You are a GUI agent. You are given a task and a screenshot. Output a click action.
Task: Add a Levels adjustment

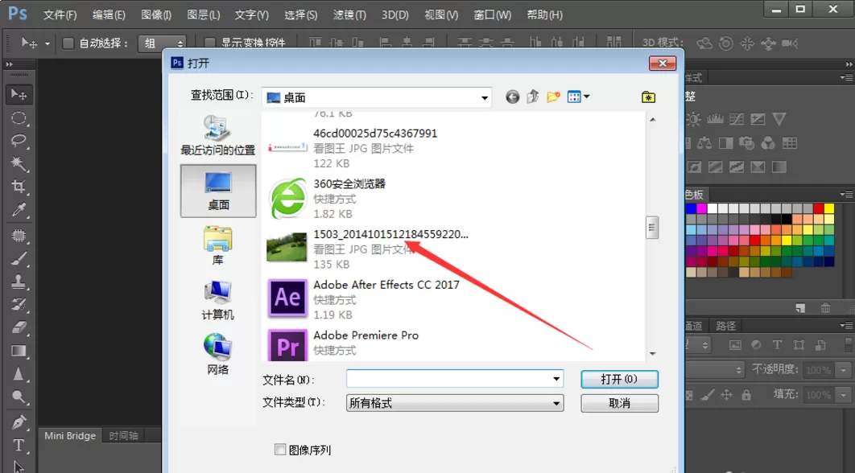coord(715,119)
